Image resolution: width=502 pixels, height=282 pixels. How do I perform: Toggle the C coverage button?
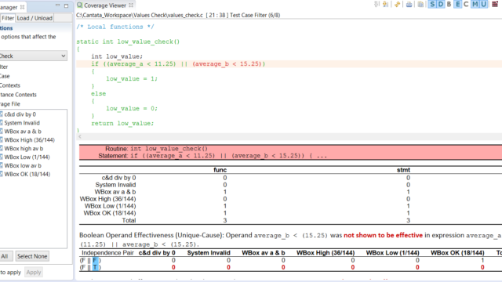466,4
